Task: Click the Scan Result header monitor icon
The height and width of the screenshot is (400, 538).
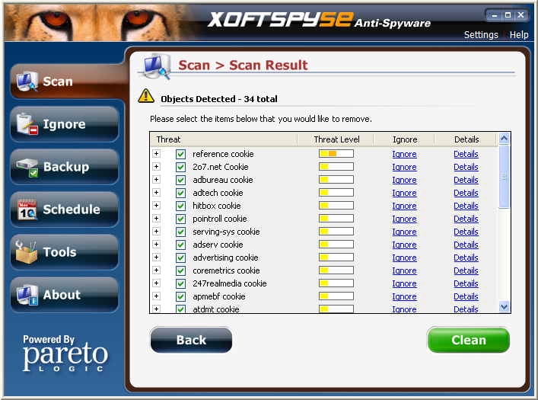Action: point(158,66)
